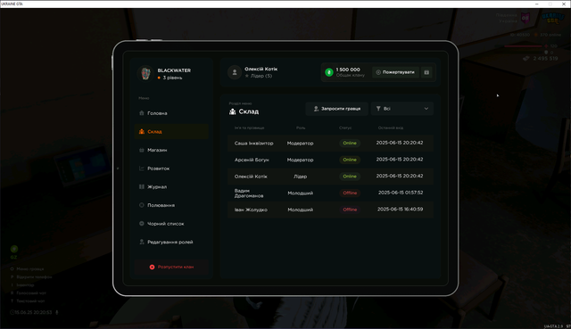Click the Молодший role of Іван Жолудко
The height and width of the screenshot is (329, 571).
[x=300, y=210]
